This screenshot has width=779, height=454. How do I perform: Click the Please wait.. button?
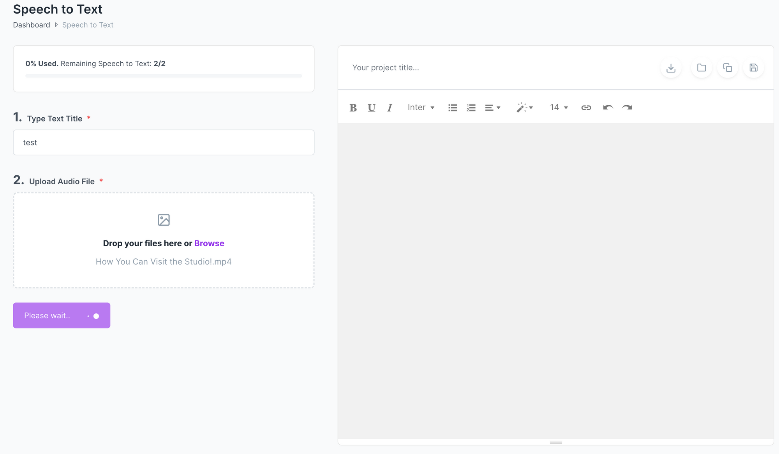[x=62, y=315]
